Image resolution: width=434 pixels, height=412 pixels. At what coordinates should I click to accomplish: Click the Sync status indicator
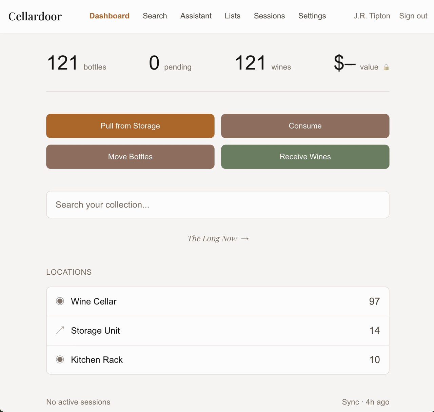pos(366,402)
